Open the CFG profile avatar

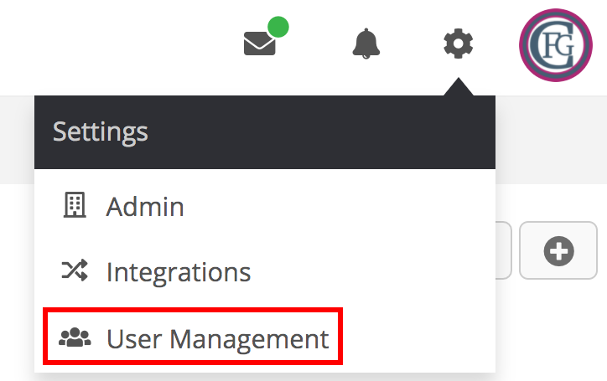tap(556, 45)
